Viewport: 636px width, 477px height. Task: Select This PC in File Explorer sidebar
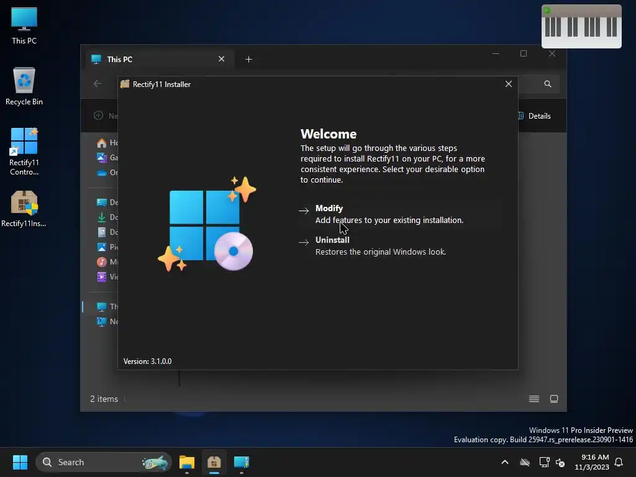click(107, 307)
